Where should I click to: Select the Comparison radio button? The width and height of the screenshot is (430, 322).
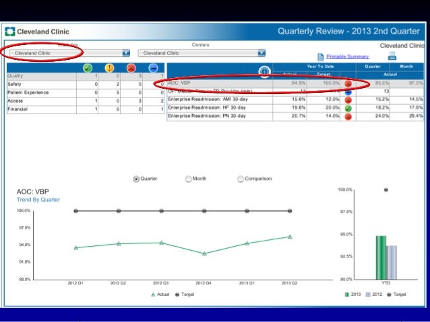[x=241, y=179]
